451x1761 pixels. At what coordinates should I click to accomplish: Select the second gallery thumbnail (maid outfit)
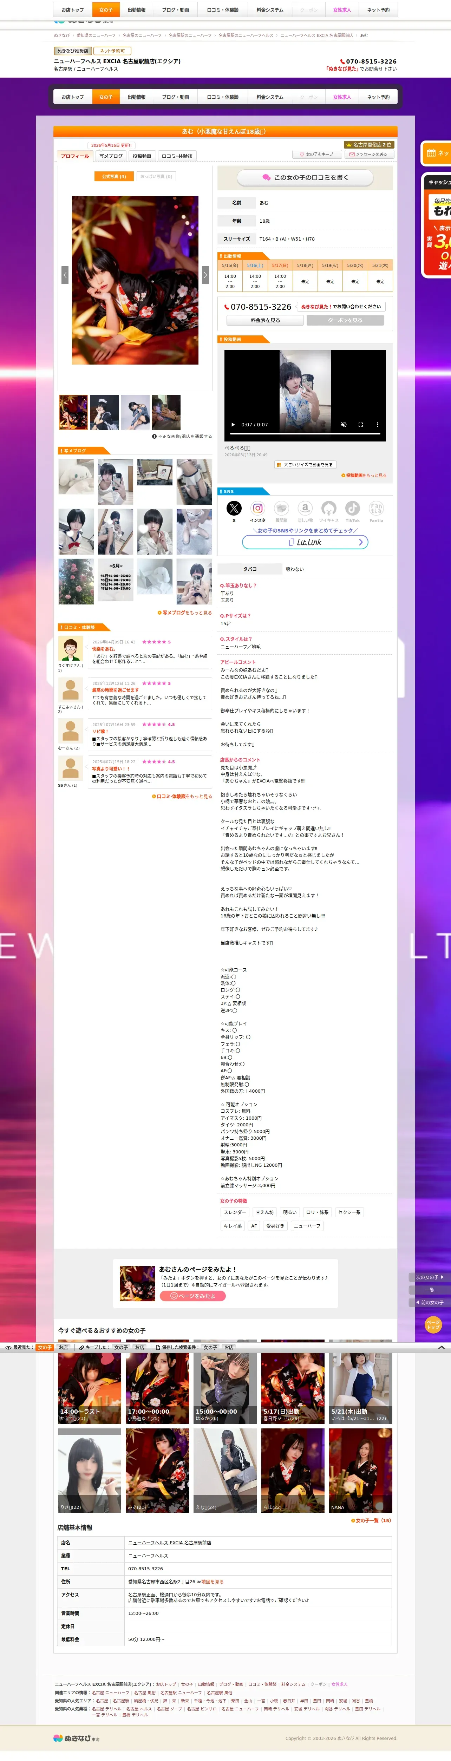coord(105,412)
